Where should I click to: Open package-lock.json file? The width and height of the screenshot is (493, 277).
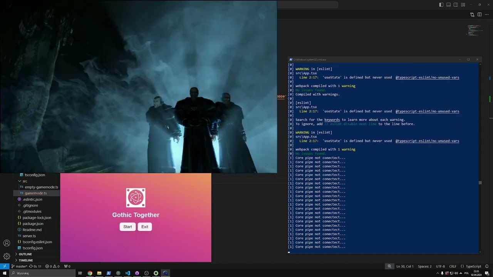(x=37, y=217)
